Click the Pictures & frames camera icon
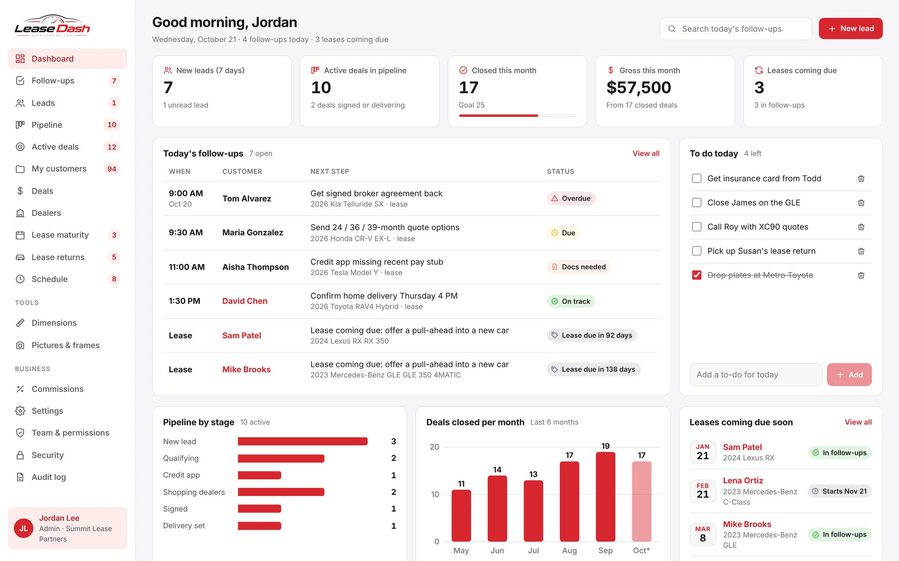Image resolution: width=899 pixels, height=561 pixels. click(x=20, y=345)
